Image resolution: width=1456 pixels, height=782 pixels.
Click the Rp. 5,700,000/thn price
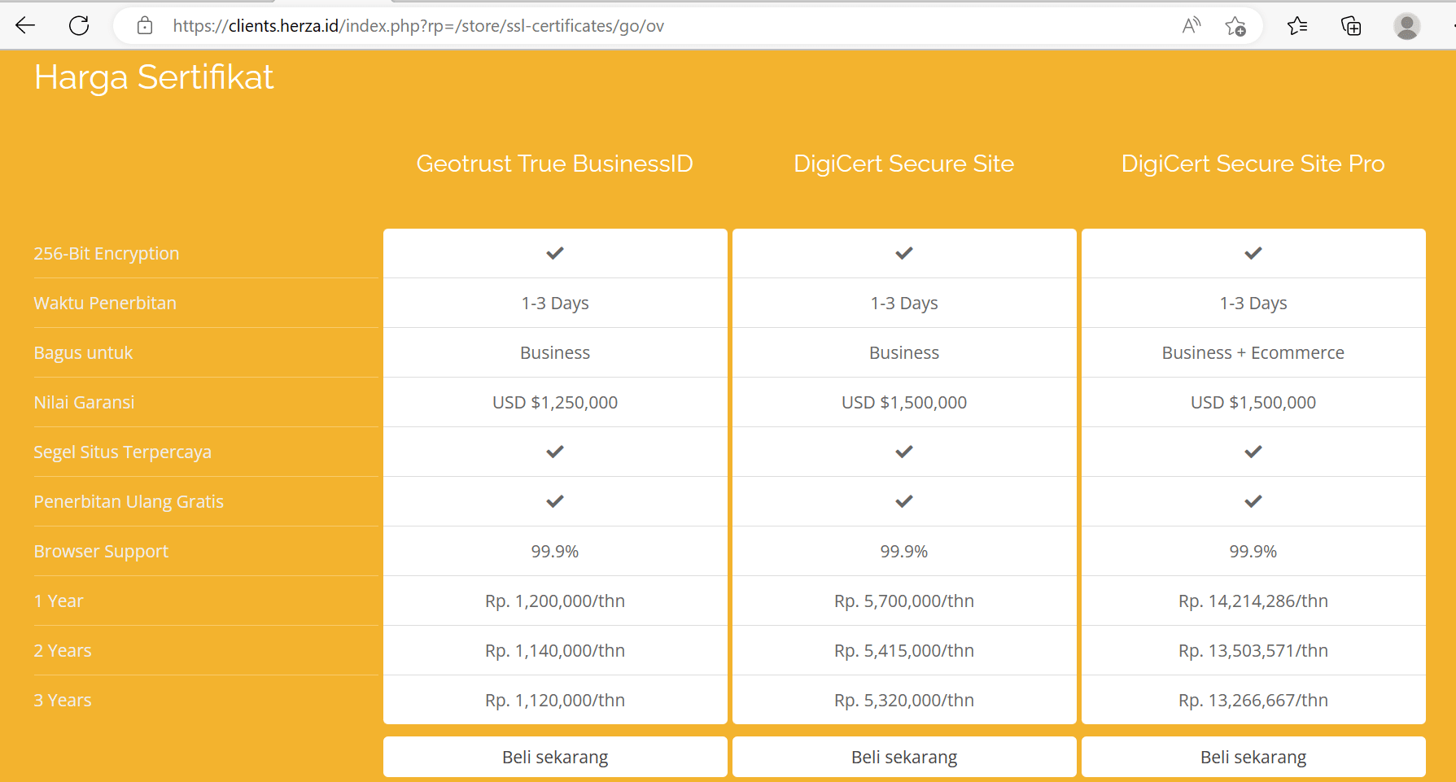click(x=904, y=601)
